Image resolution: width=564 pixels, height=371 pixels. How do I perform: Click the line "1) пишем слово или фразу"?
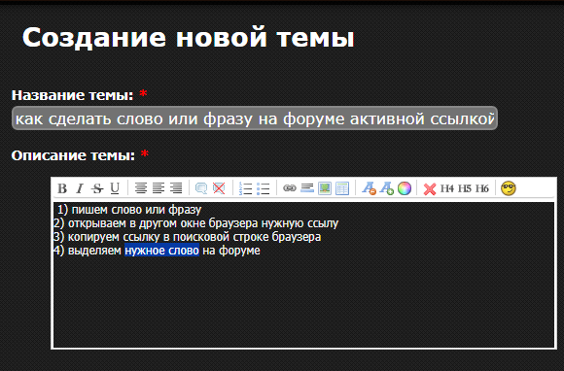click(129, 210)
